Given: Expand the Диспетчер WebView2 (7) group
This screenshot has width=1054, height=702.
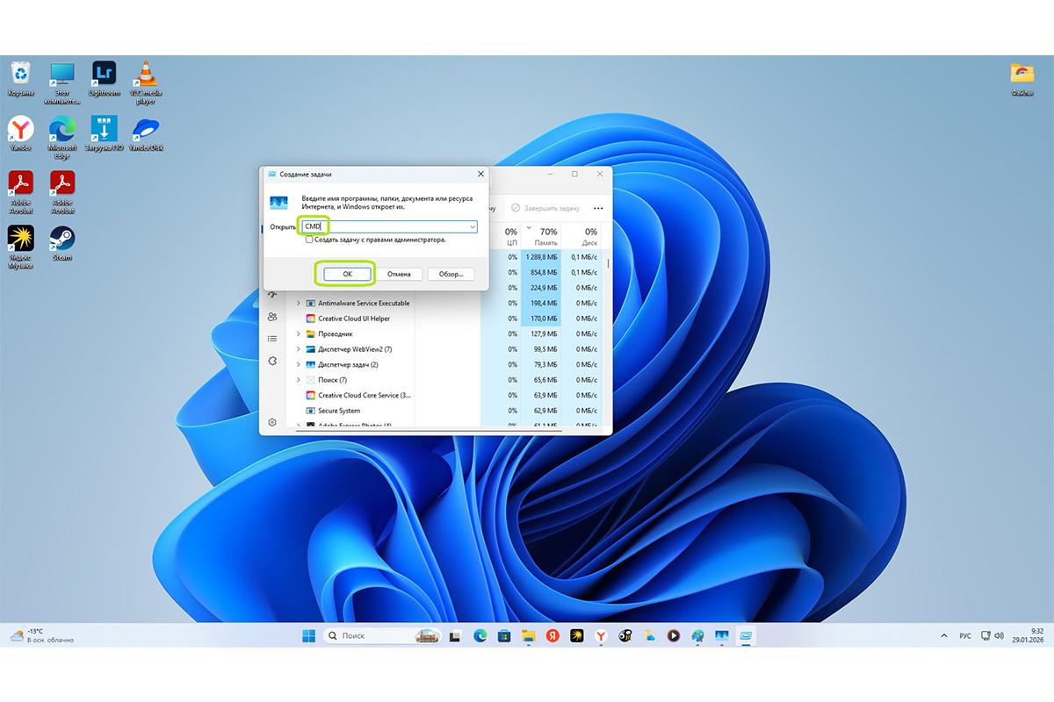Looking at the screenshot, I should click(299, 349).
